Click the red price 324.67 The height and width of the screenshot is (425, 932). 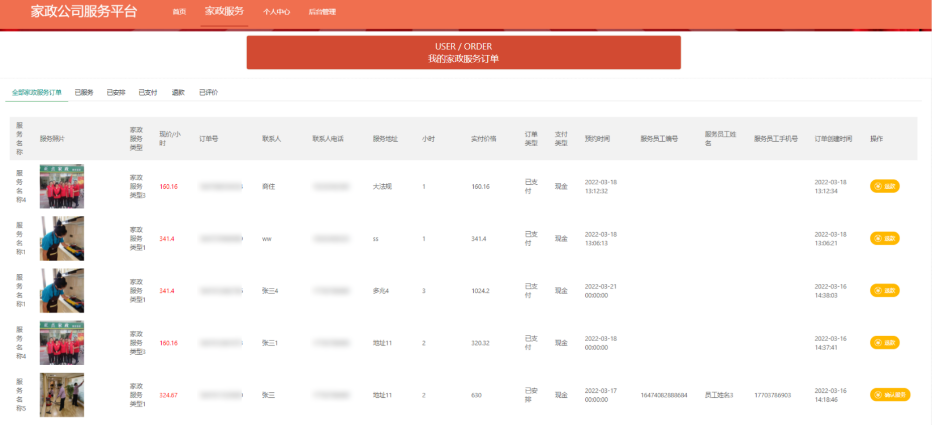pyautogui.click(x=168, y=395)
